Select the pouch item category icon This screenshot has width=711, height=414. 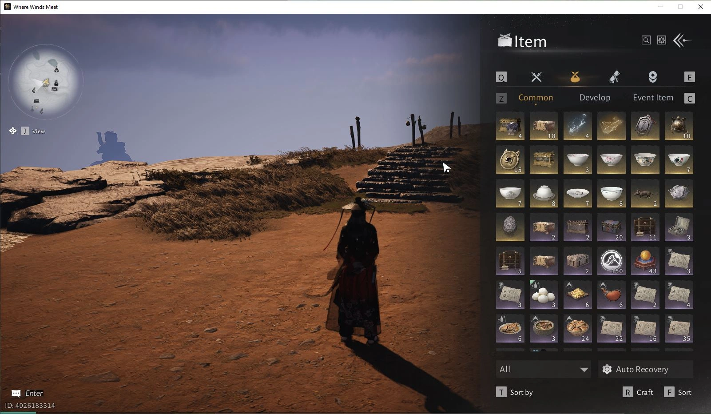(x=575, y=77)
